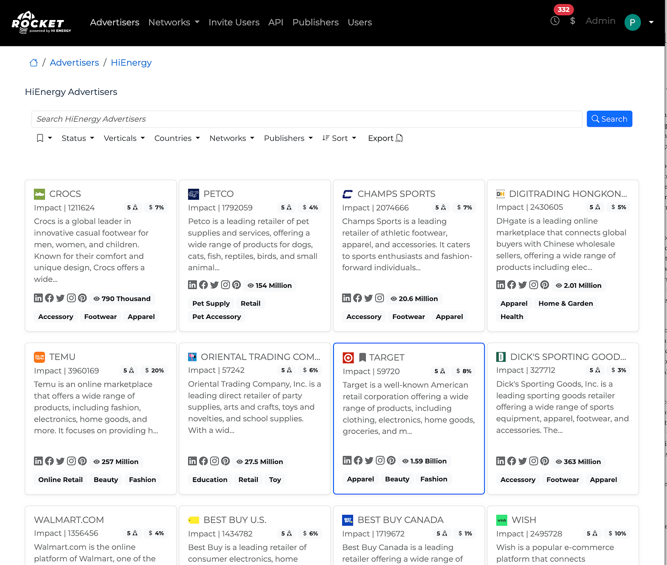
Task: Open API in top navigation
Action: [x=276, y=22]
